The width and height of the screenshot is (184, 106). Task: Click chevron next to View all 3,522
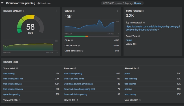(140, 100)
